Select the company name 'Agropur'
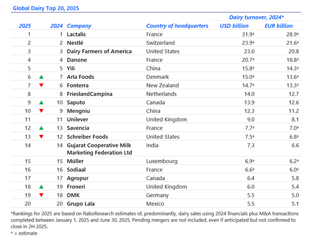This screenshot has height=238, width=314. 77,178
